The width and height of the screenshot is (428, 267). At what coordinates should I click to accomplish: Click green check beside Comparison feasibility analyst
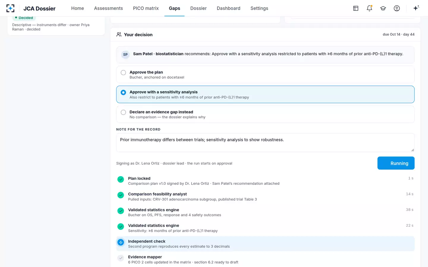[121, 195]
